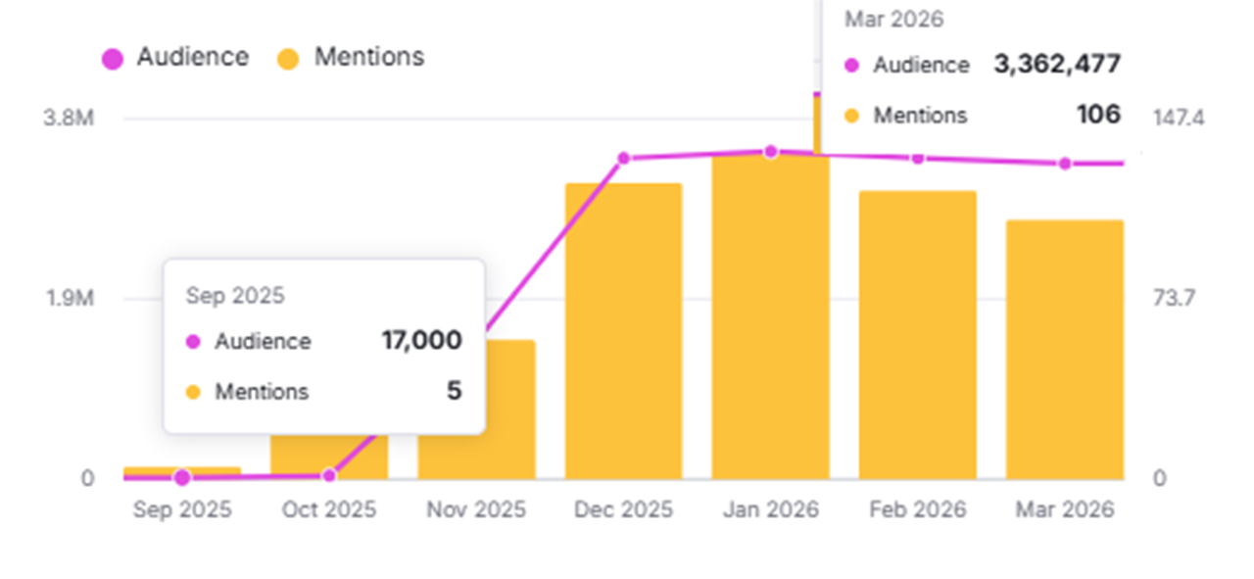Click the Audience data point for Oct 2025
The width and height of the screenshot is (1254, 579).
(x=329, y=475)
